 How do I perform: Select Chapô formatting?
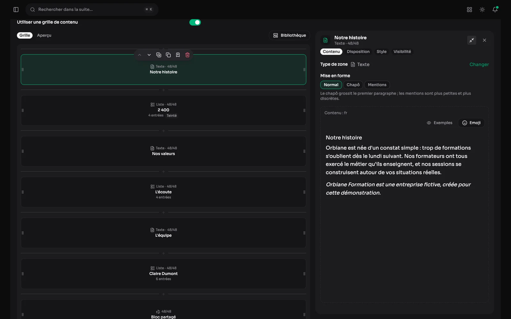point(353,85)
